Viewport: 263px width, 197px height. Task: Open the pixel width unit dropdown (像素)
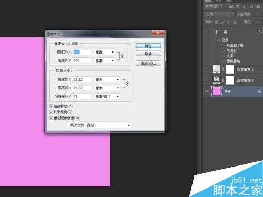105,52
